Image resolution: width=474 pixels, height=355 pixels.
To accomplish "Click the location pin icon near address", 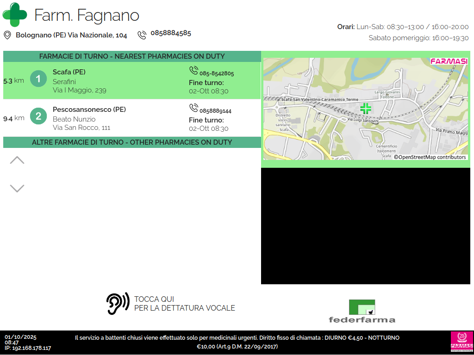I will 7,35.
